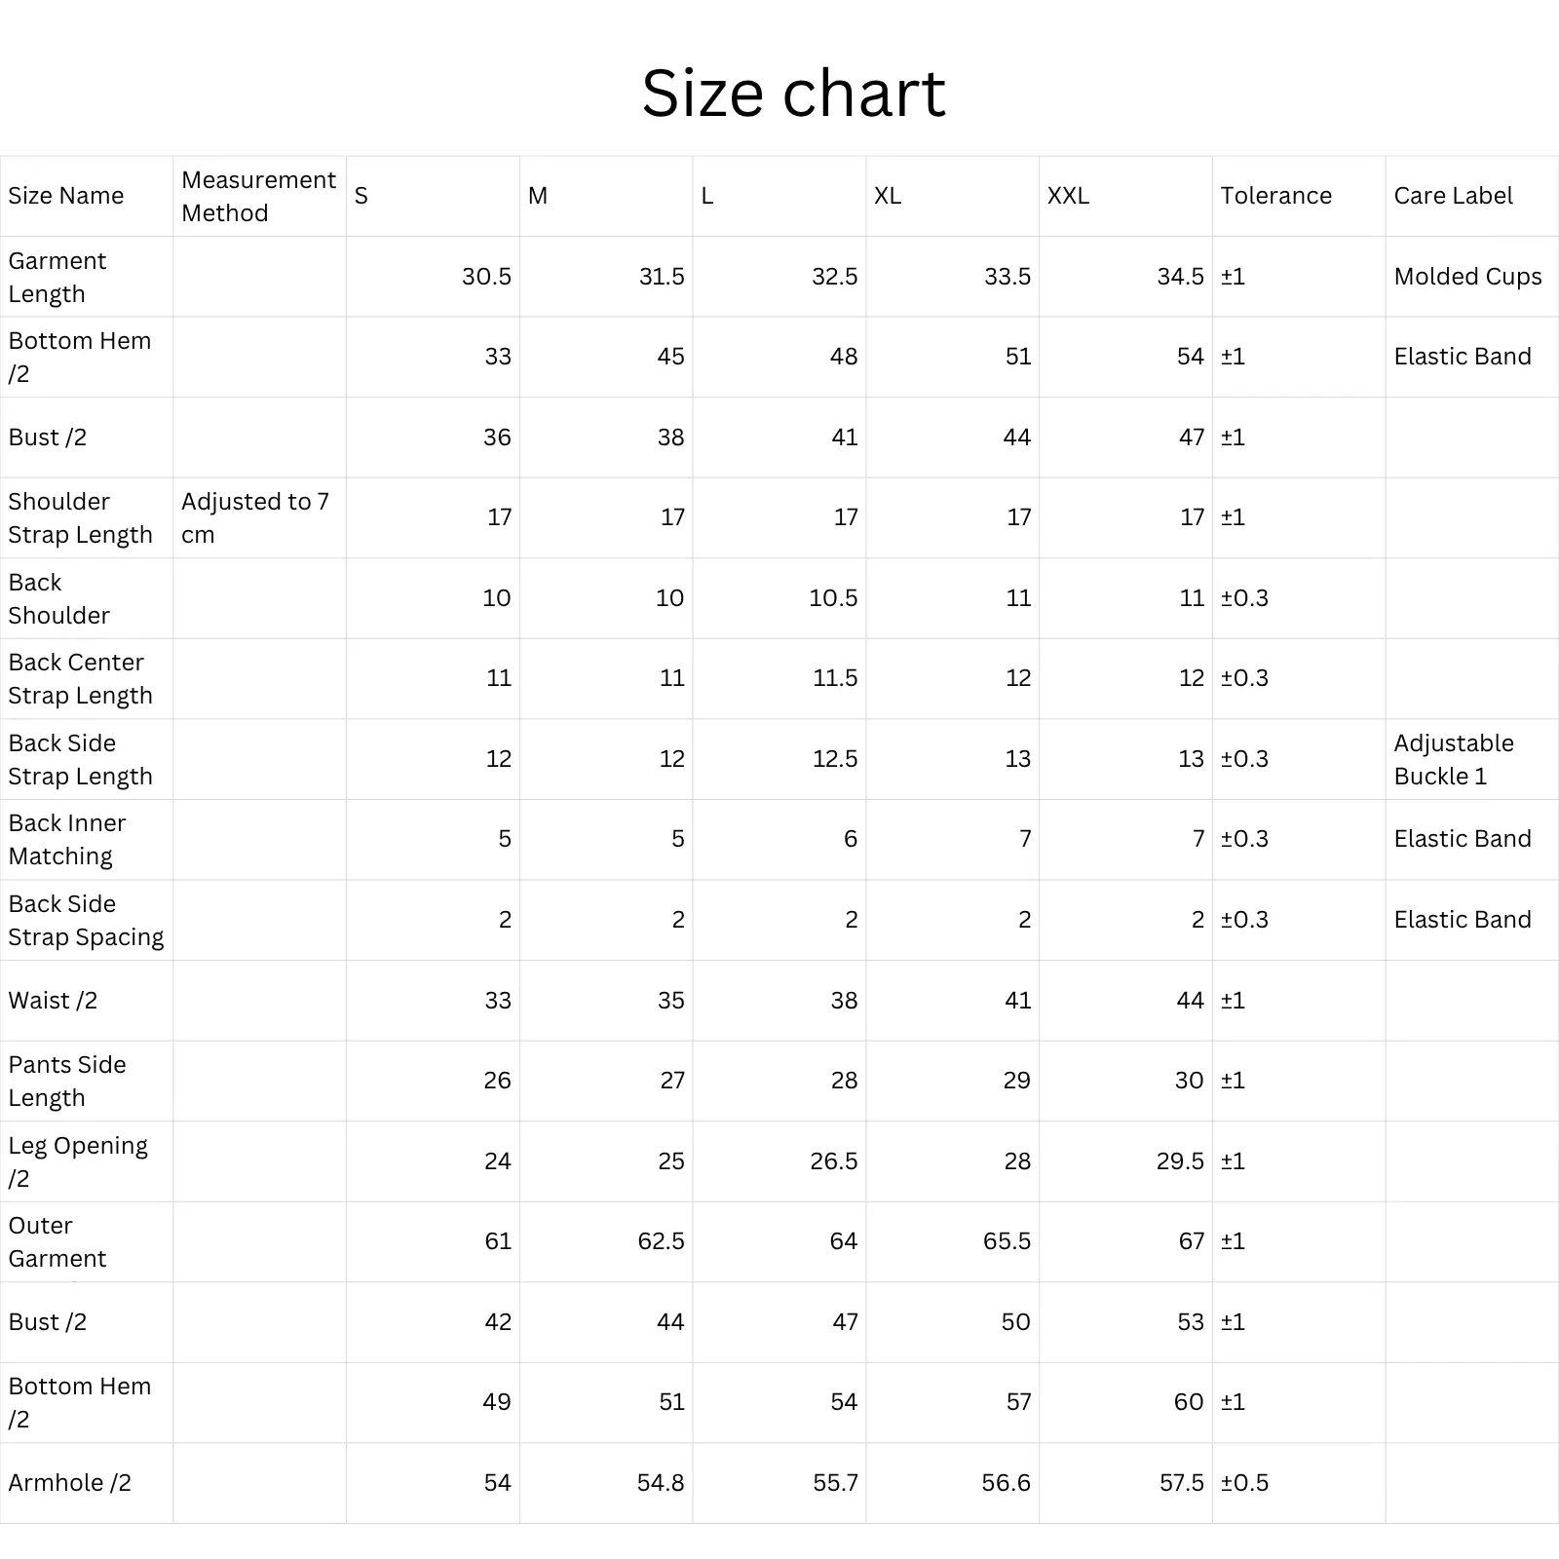Click the ±0.5 tolerance cell
1559x1559 pixels.
point(1244,1483)
